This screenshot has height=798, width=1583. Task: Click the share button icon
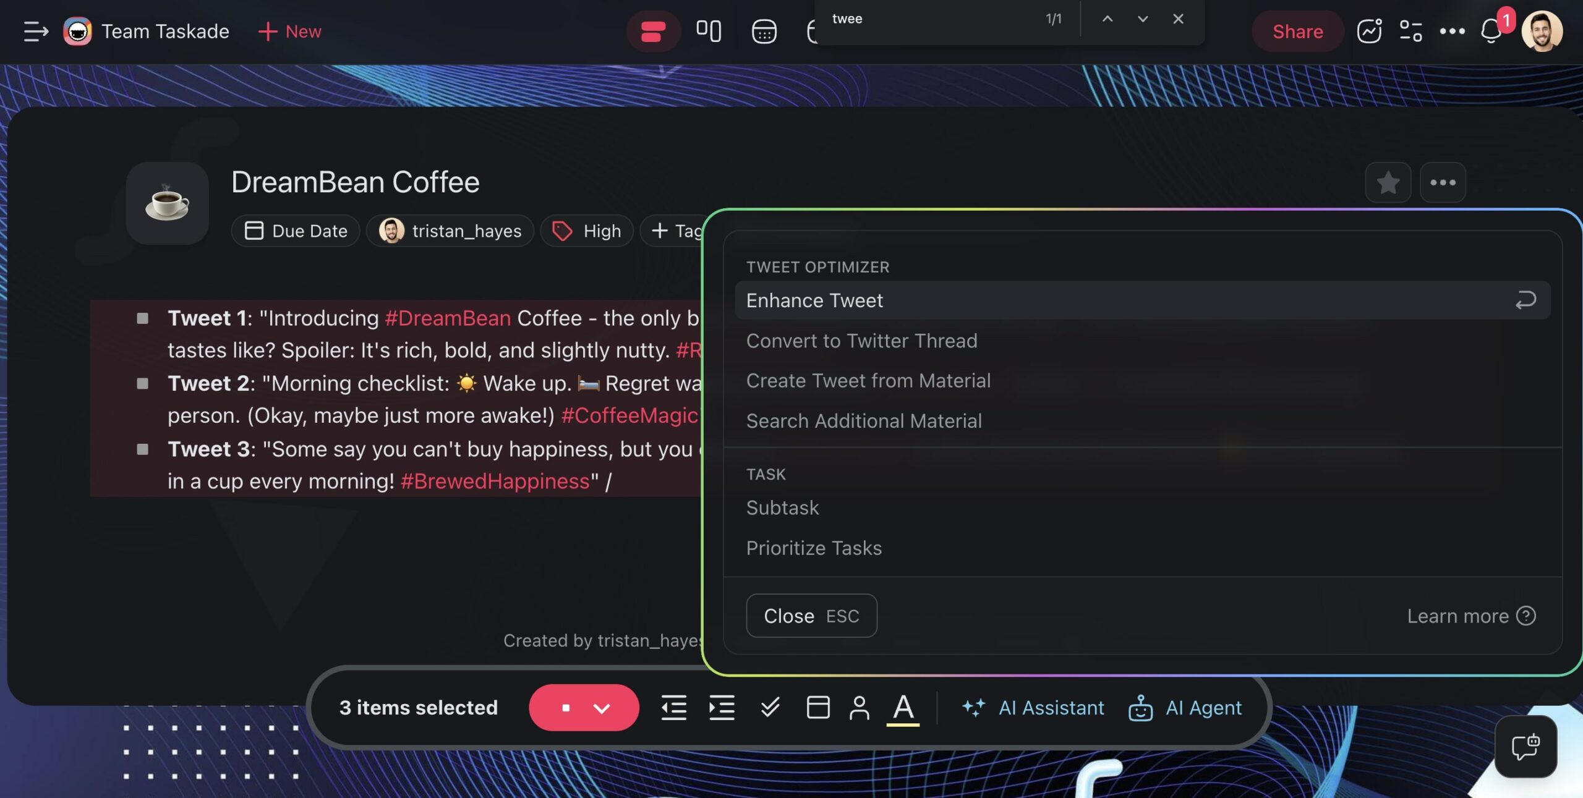pos(1298,30)
